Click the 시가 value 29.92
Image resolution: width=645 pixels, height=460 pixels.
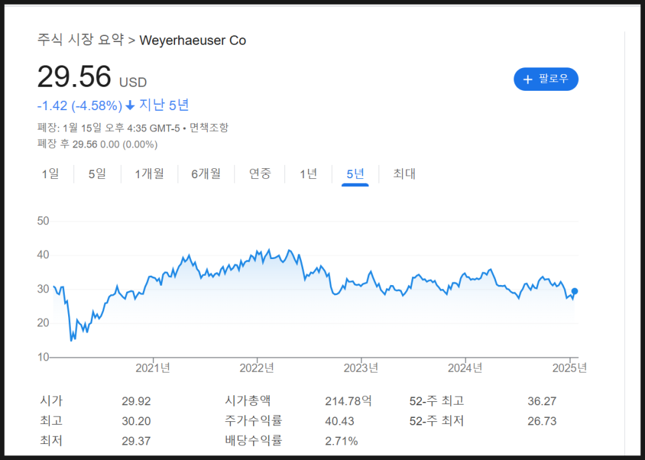(x=136, y=401)
